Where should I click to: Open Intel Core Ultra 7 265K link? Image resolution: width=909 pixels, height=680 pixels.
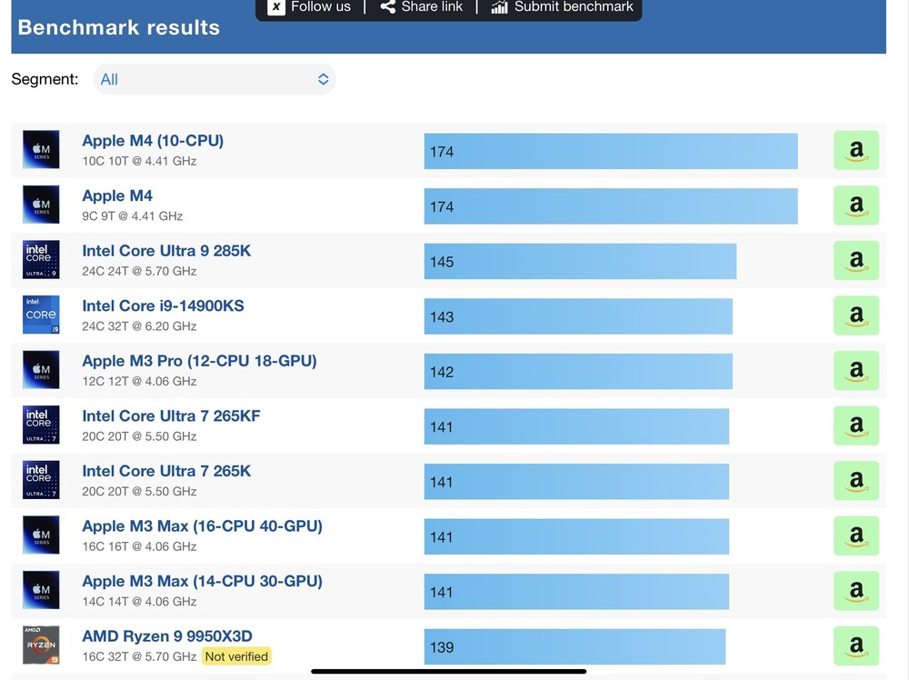(167, 471)
